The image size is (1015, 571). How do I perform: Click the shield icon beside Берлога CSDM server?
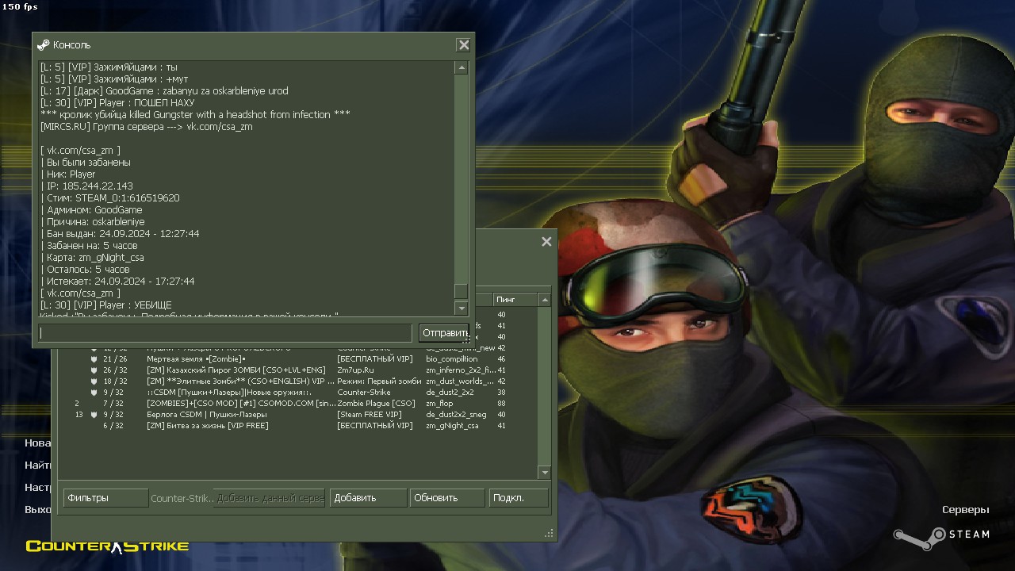94,415
